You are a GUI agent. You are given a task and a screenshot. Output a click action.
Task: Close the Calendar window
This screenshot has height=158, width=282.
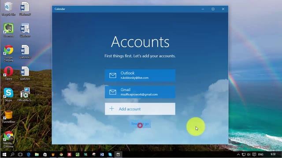point(223,9)
